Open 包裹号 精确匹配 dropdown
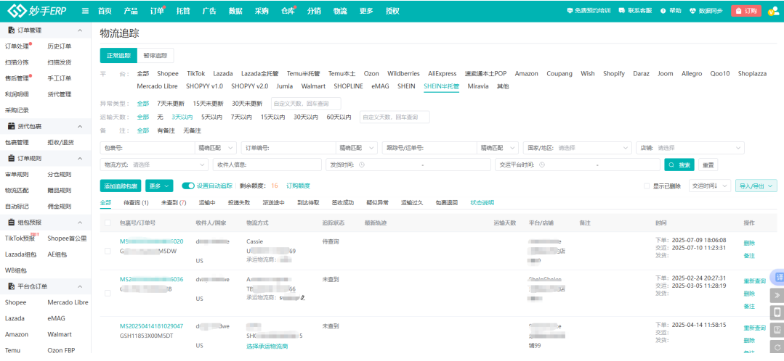784x361 pixels. 216,148
